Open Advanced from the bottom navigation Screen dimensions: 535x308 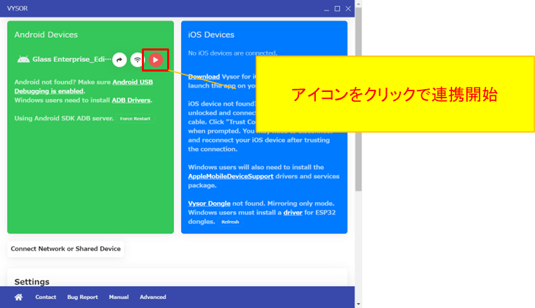pos(152,297)
